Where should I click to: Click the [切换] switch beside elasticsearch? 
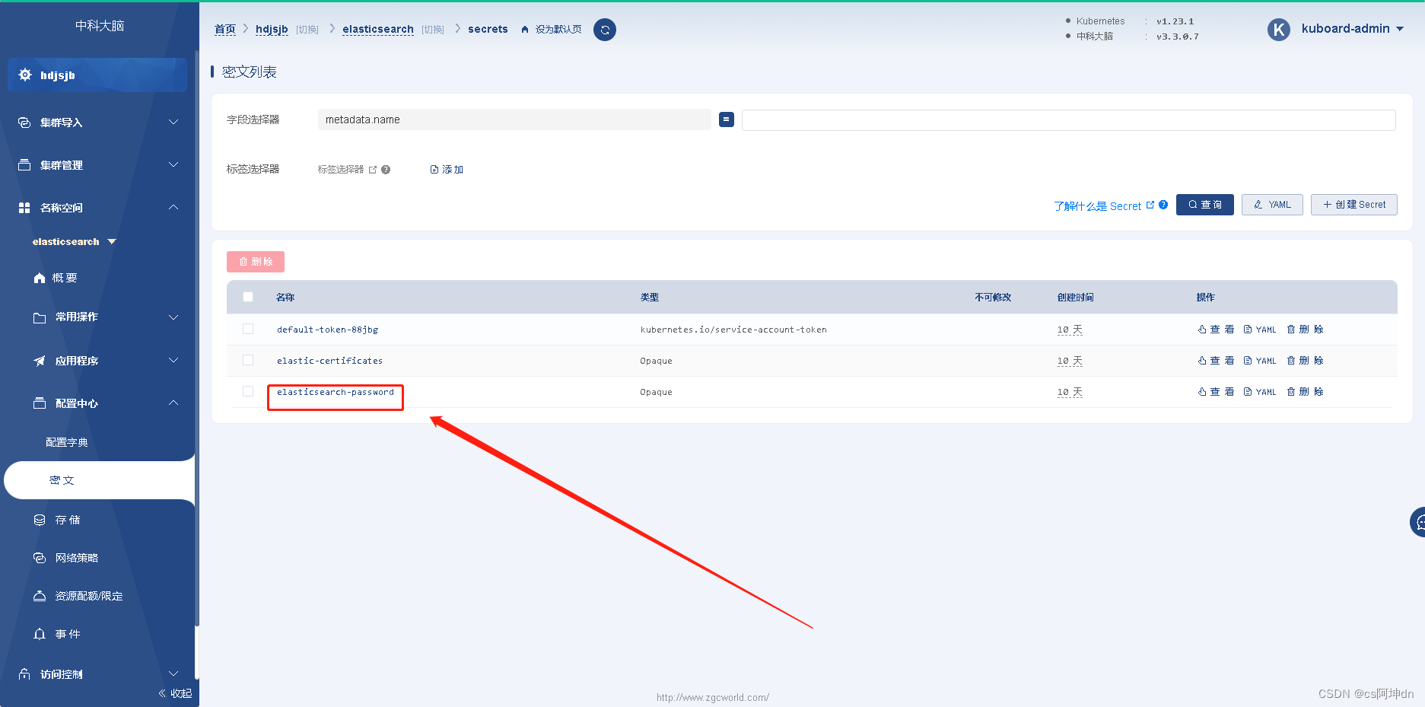(x=433, y=30)
